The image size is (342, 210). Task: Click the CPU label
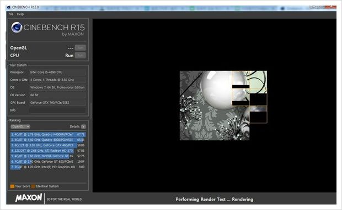(14, 56)
